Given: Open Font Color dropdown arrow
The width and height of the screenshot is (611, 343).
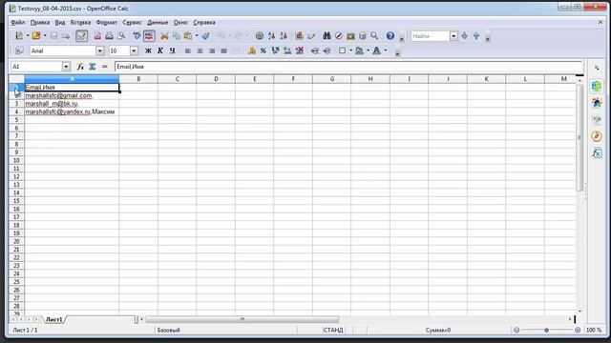Looking at the screenshot, I should click(x=386, y=50).
